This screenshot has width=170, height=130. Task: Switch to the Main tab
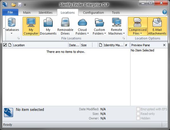[x=27, y=13]
